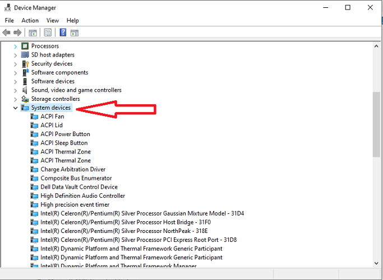Expand the SD host adapters category
This screenshot has width=383, height=280.
point(15,55)
